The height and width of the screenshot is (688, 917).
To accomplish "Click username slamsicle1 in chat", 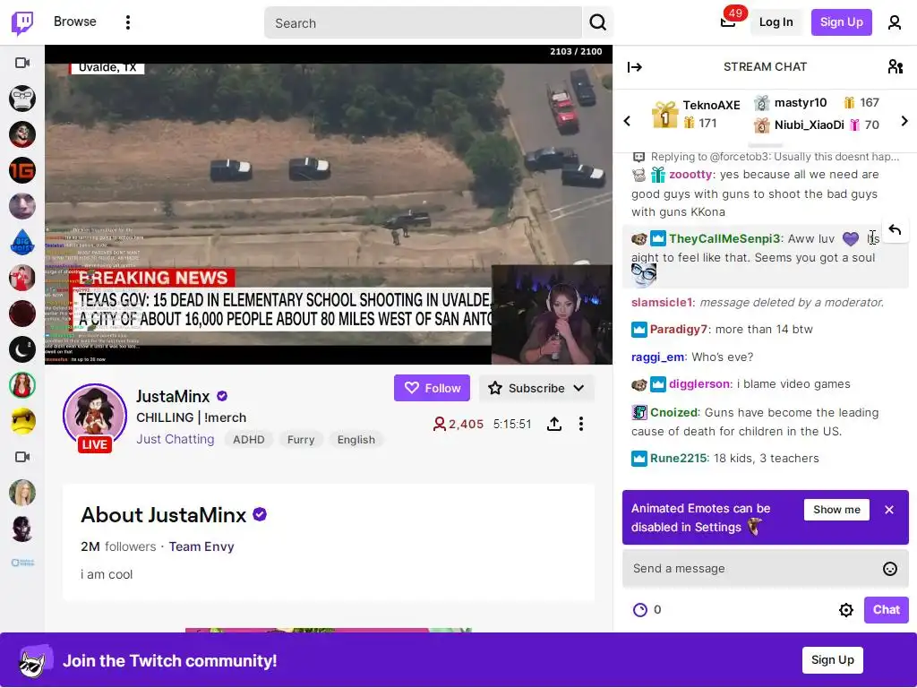I will click(x=662, y=303).
